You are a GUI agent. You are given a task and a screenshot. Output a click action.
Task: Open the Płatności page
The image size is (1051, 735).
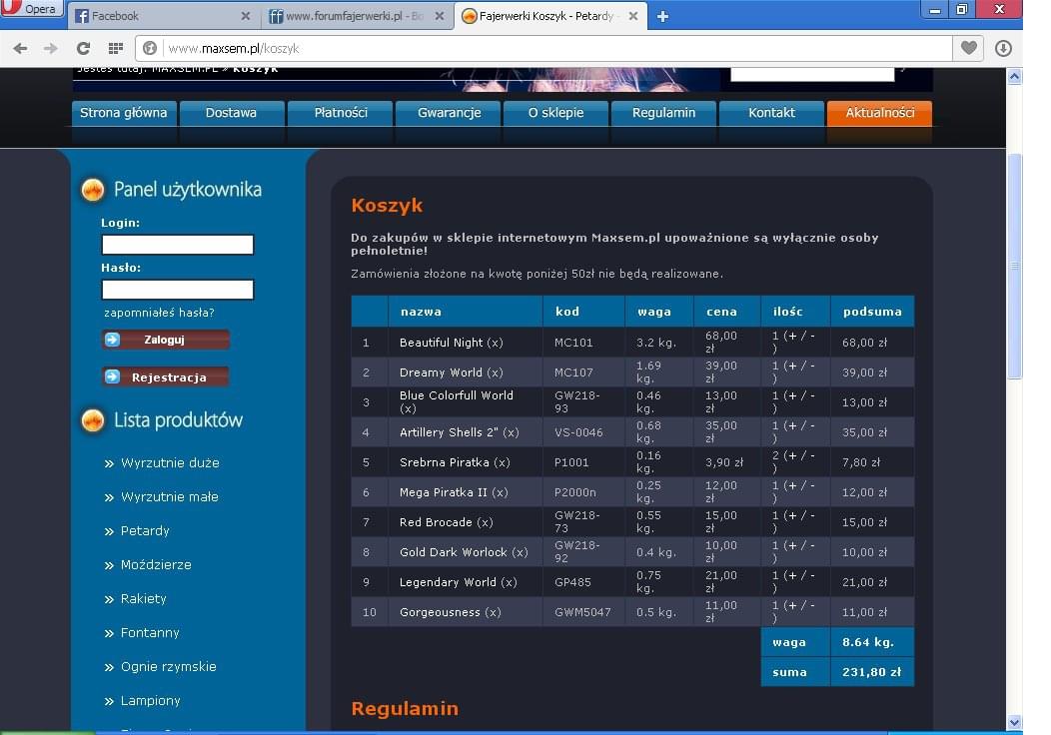(340, 113)
